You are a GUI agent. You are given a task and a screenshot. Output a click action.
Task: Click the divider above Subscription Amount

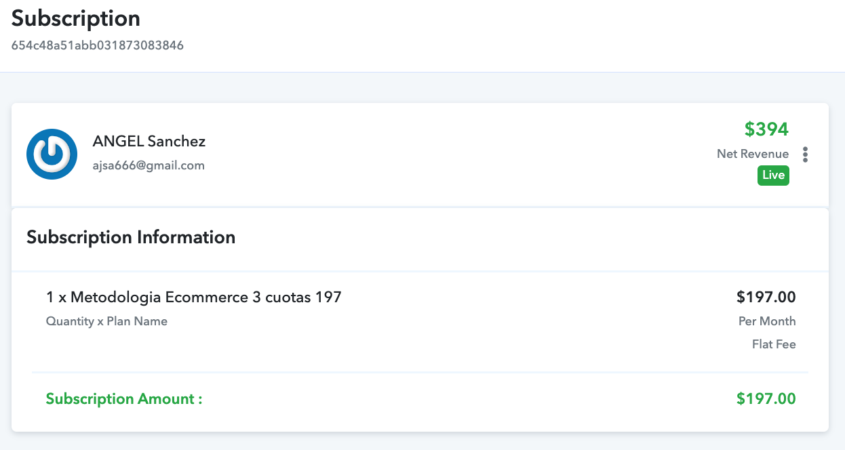point(420,372)
